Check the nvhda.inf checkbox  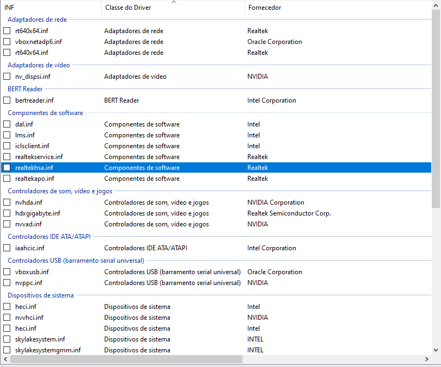coord(7,203)
